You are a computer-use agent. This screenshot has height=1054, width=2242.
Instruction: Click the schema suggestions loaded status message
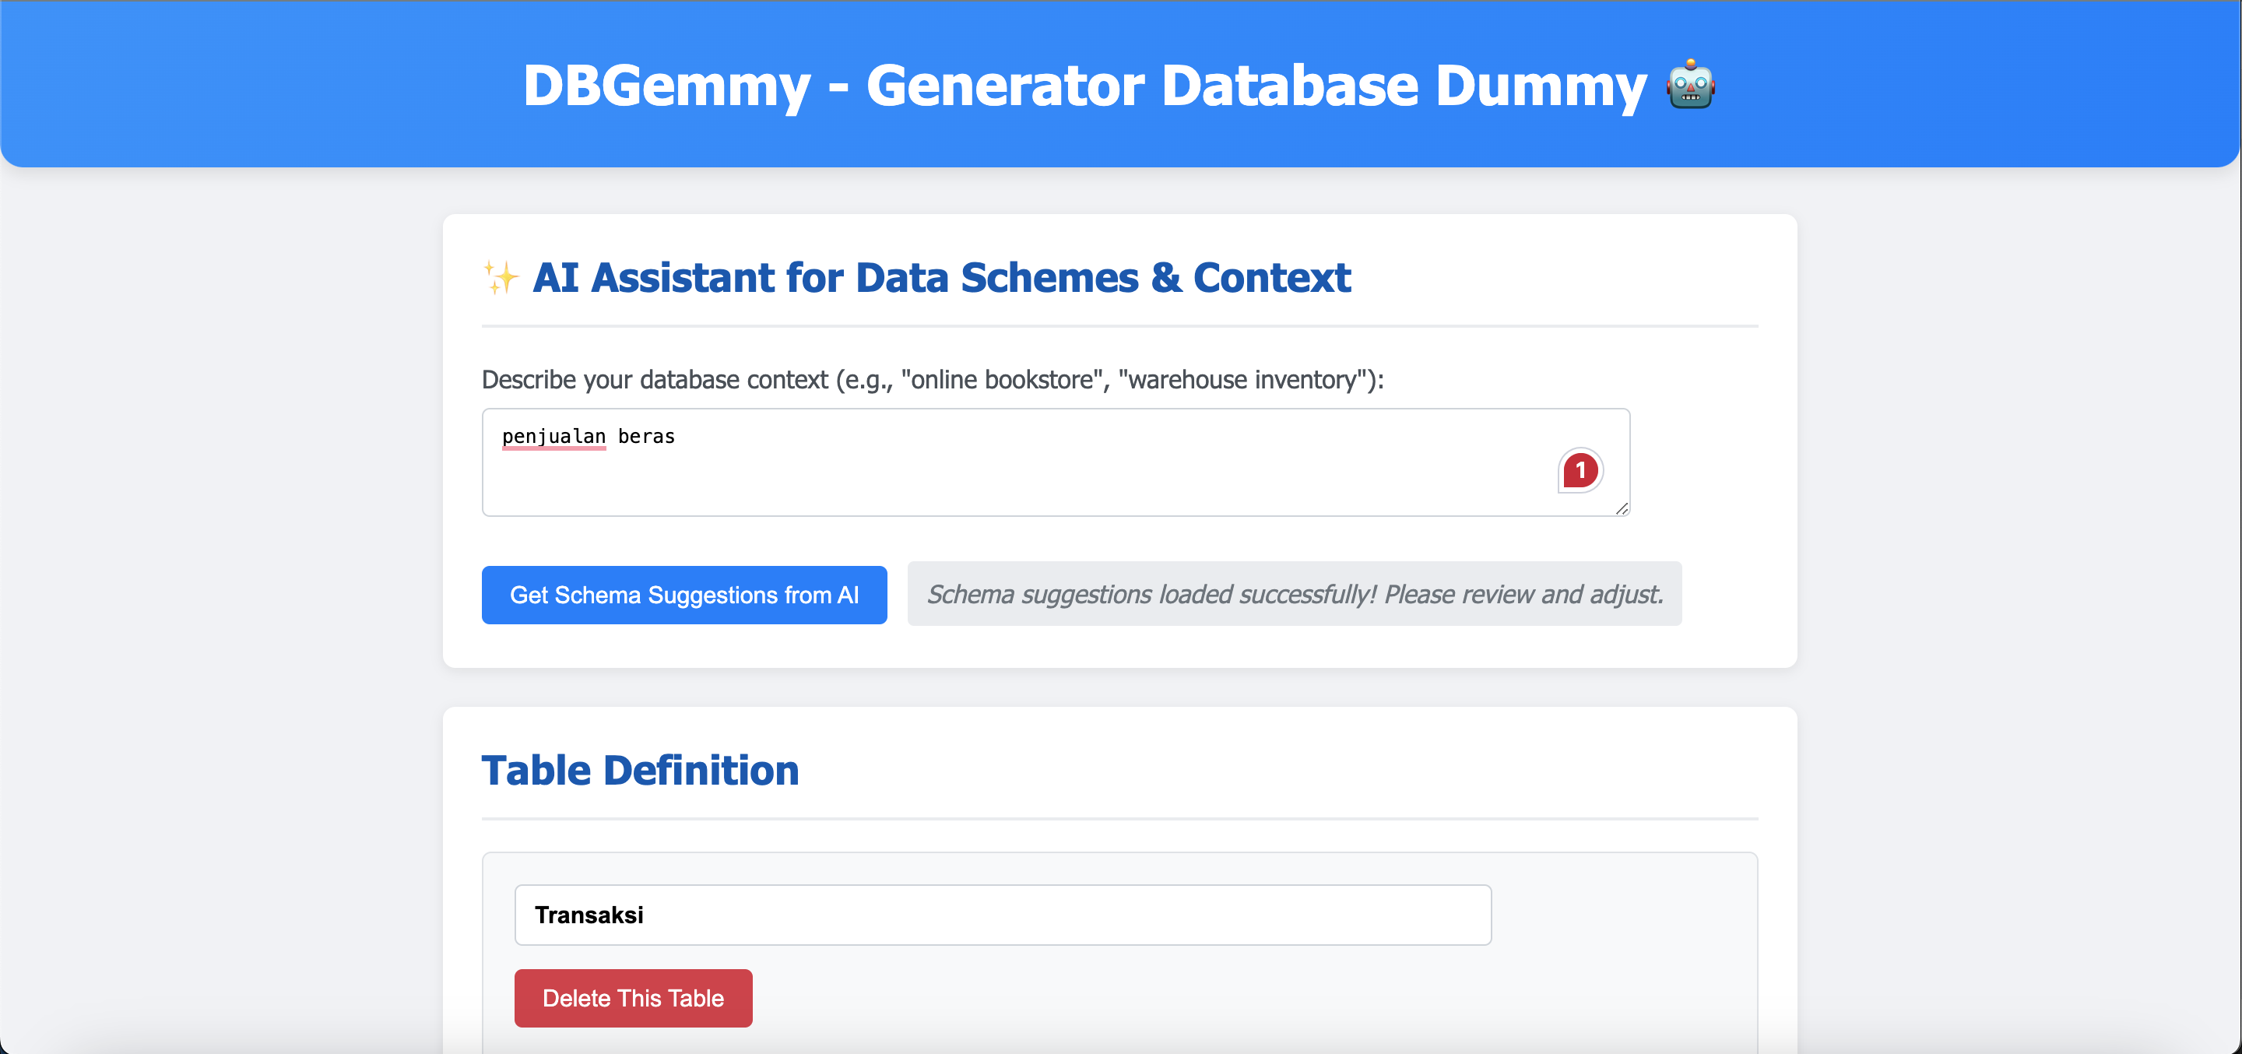pyautogui.click(x=1294, y=595)
